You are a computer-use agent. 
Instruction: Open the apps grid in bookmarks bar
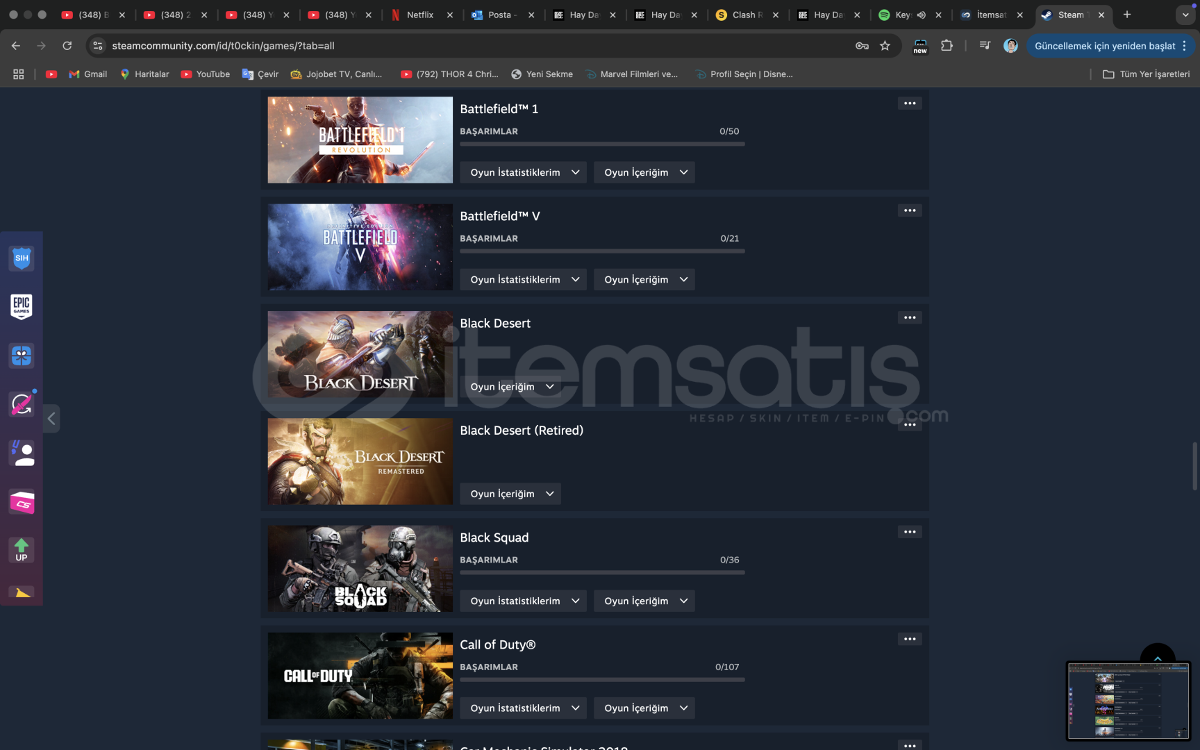coord(19,74)
